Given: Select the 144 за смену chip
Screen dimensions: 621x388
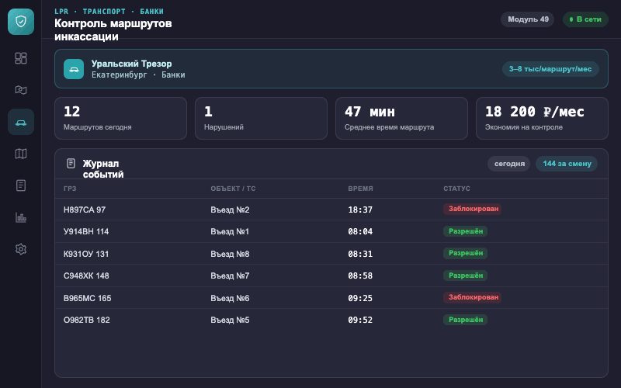Looking at the screenshot, I should [567, 164].
